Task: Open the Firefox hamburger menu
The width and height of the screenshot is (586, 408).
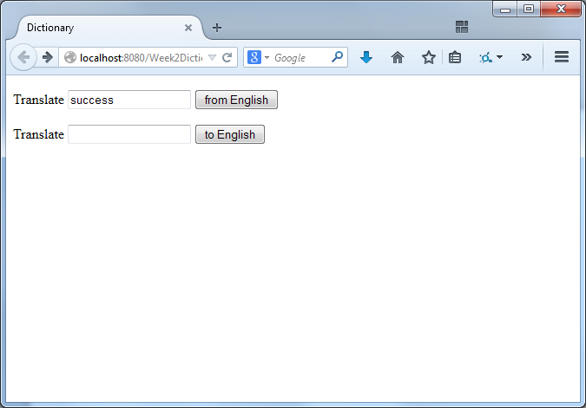Action: point(561,57)
